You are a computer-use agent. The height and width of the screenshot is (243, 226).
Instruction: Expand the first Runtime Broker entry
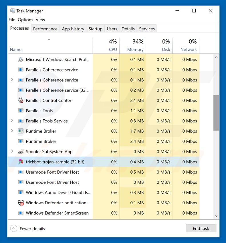coord(12,131)
